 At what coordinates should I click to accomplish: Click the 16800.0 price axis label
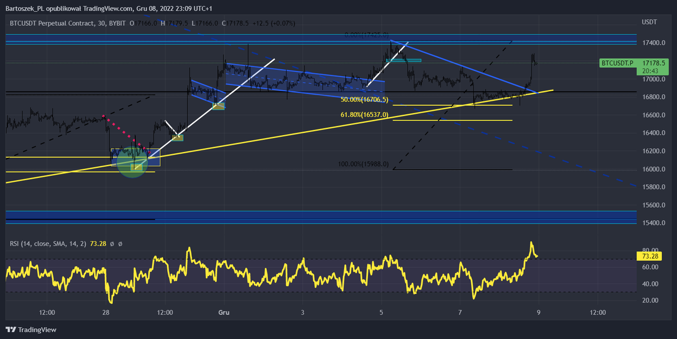click(x=652, y=97)
